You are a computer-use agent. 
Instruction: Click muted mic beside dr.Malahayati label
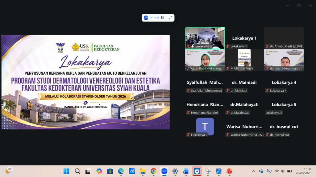(x=228, y=112)
